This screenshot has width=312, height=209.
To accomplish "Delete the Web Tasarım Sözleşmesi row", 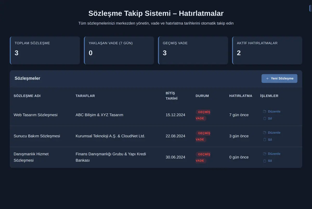I will click(268, 119).
